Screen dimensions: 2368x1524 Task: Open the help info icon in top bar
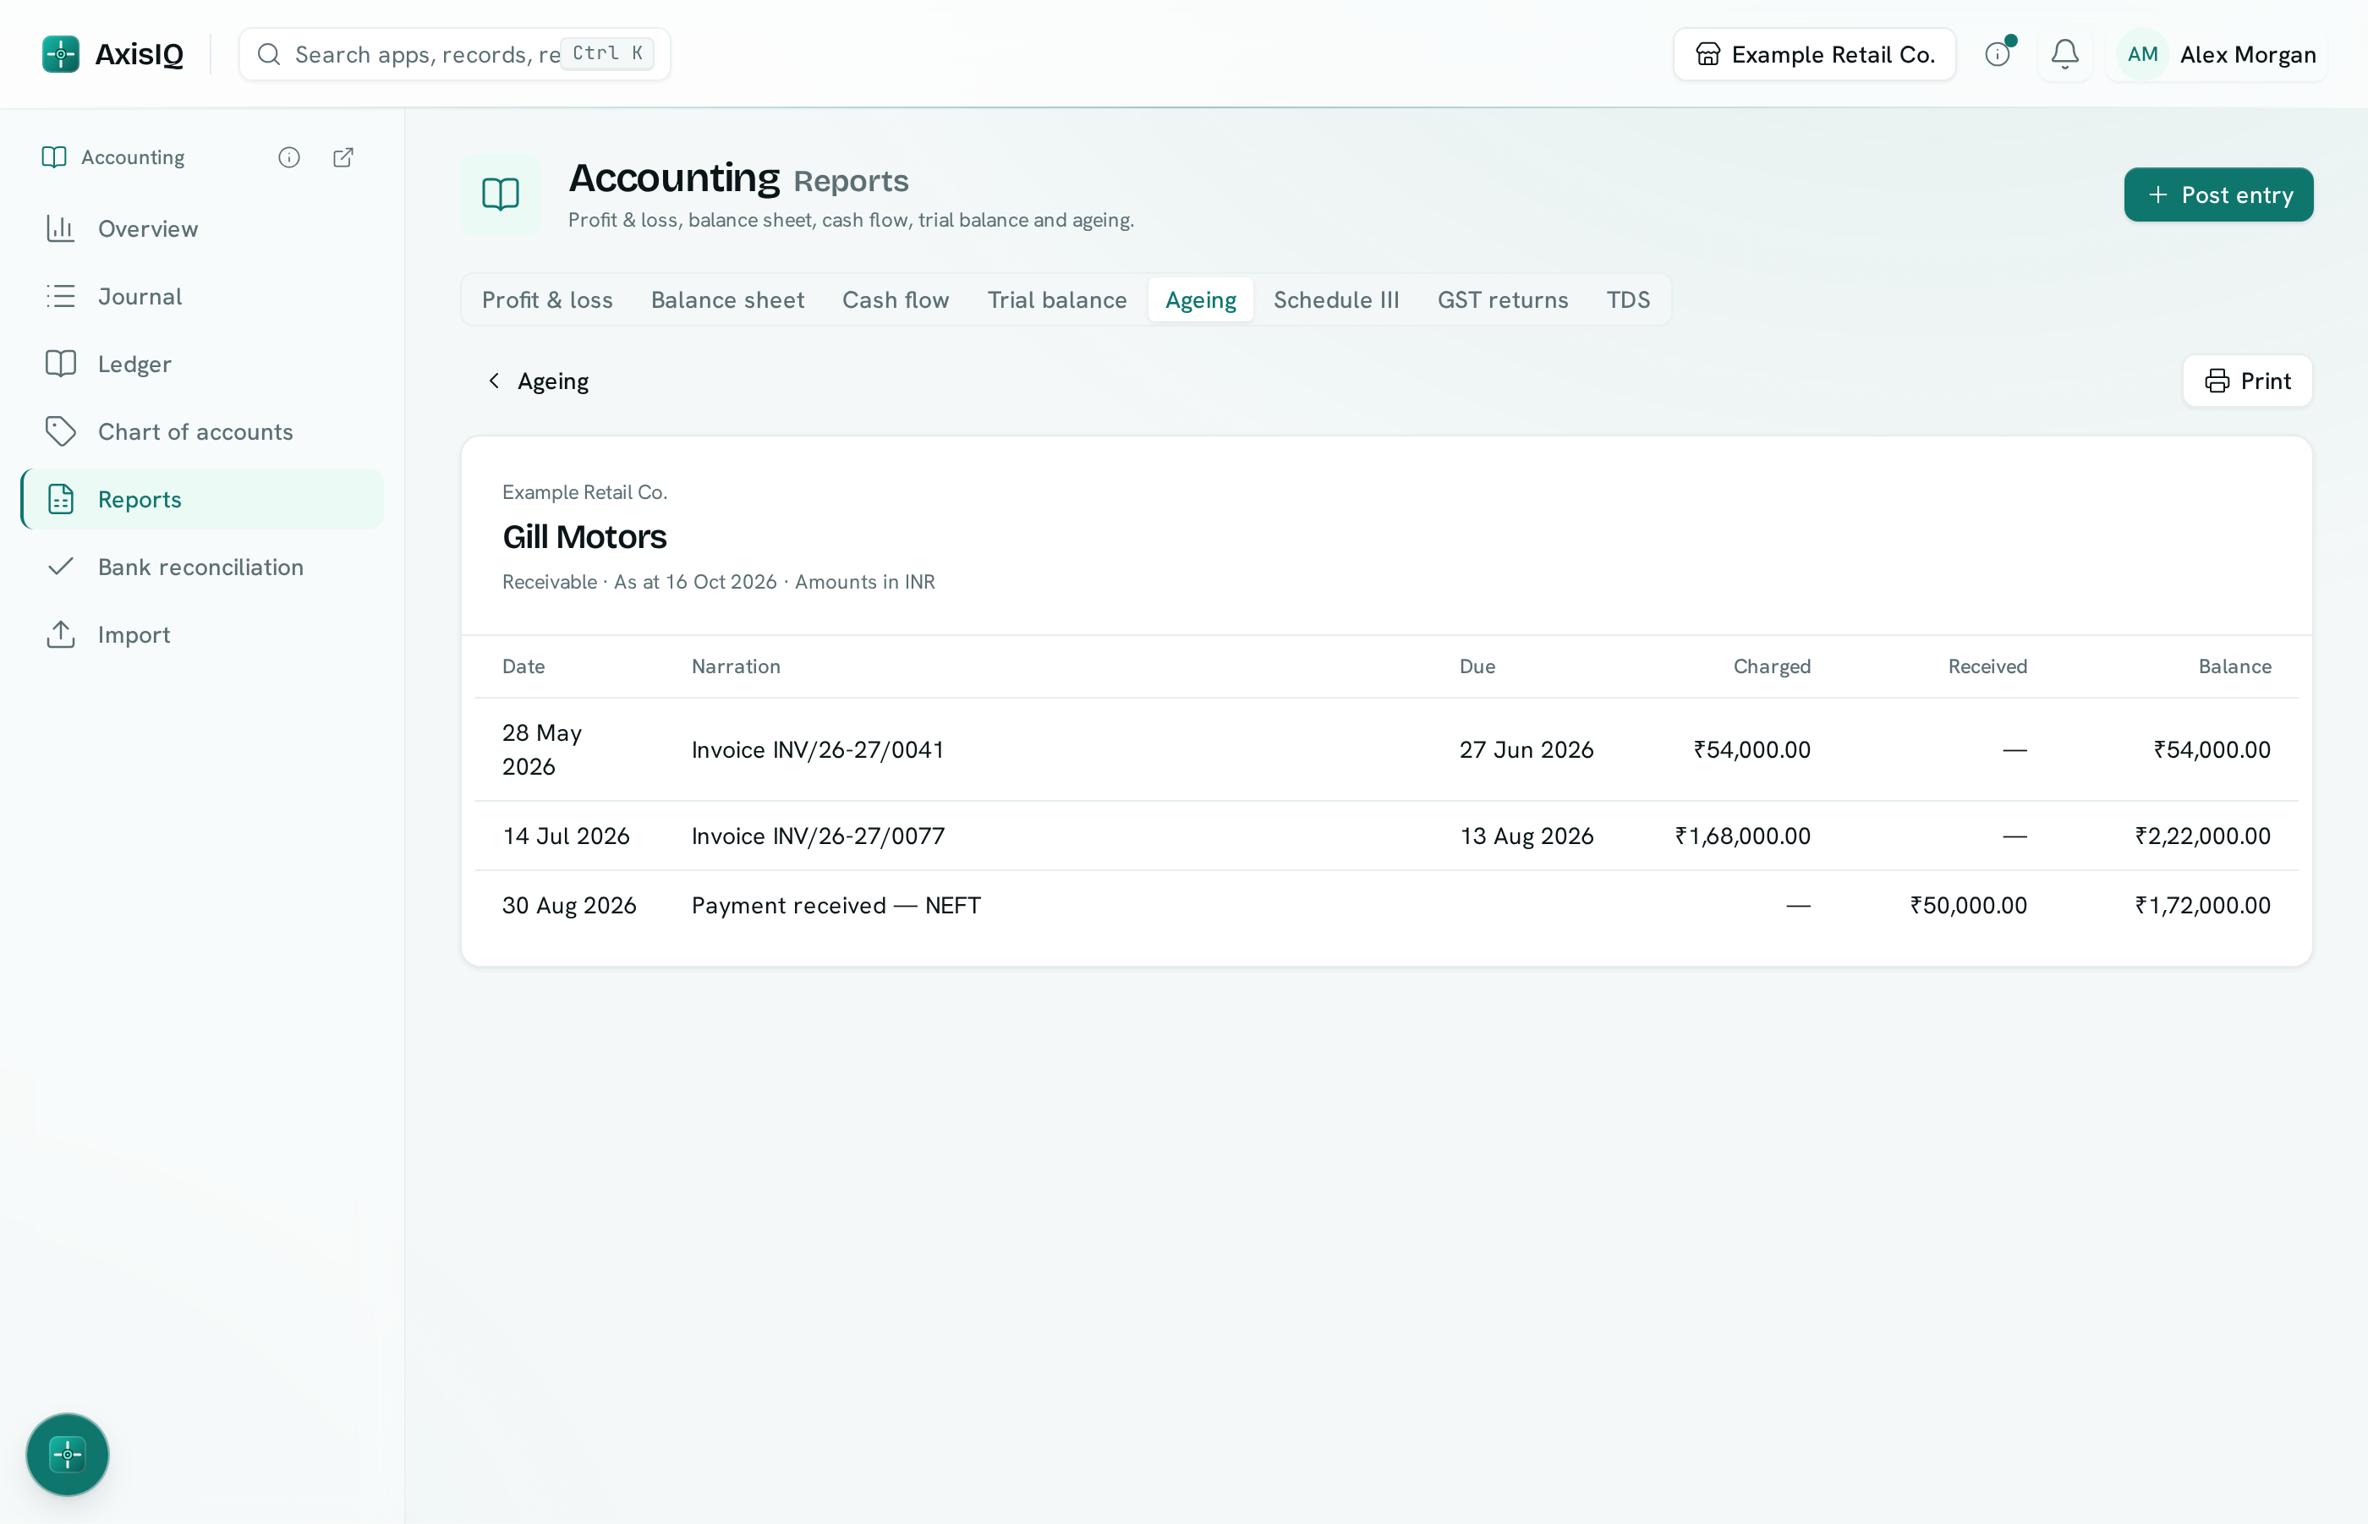[x=1998, y=54]
